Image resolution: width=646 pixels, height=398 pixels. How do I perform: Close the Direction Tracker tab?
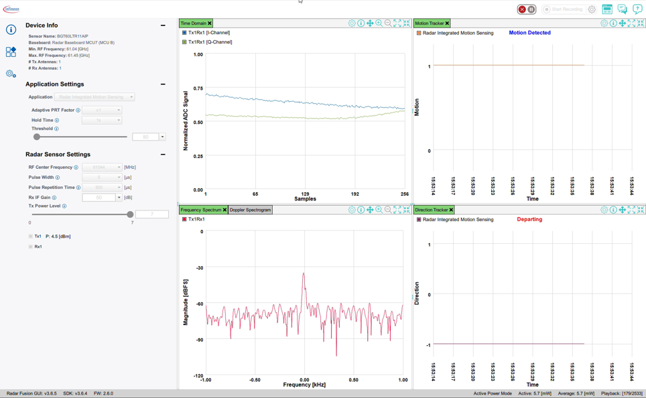pyautogui.click(x=451, y=210)
